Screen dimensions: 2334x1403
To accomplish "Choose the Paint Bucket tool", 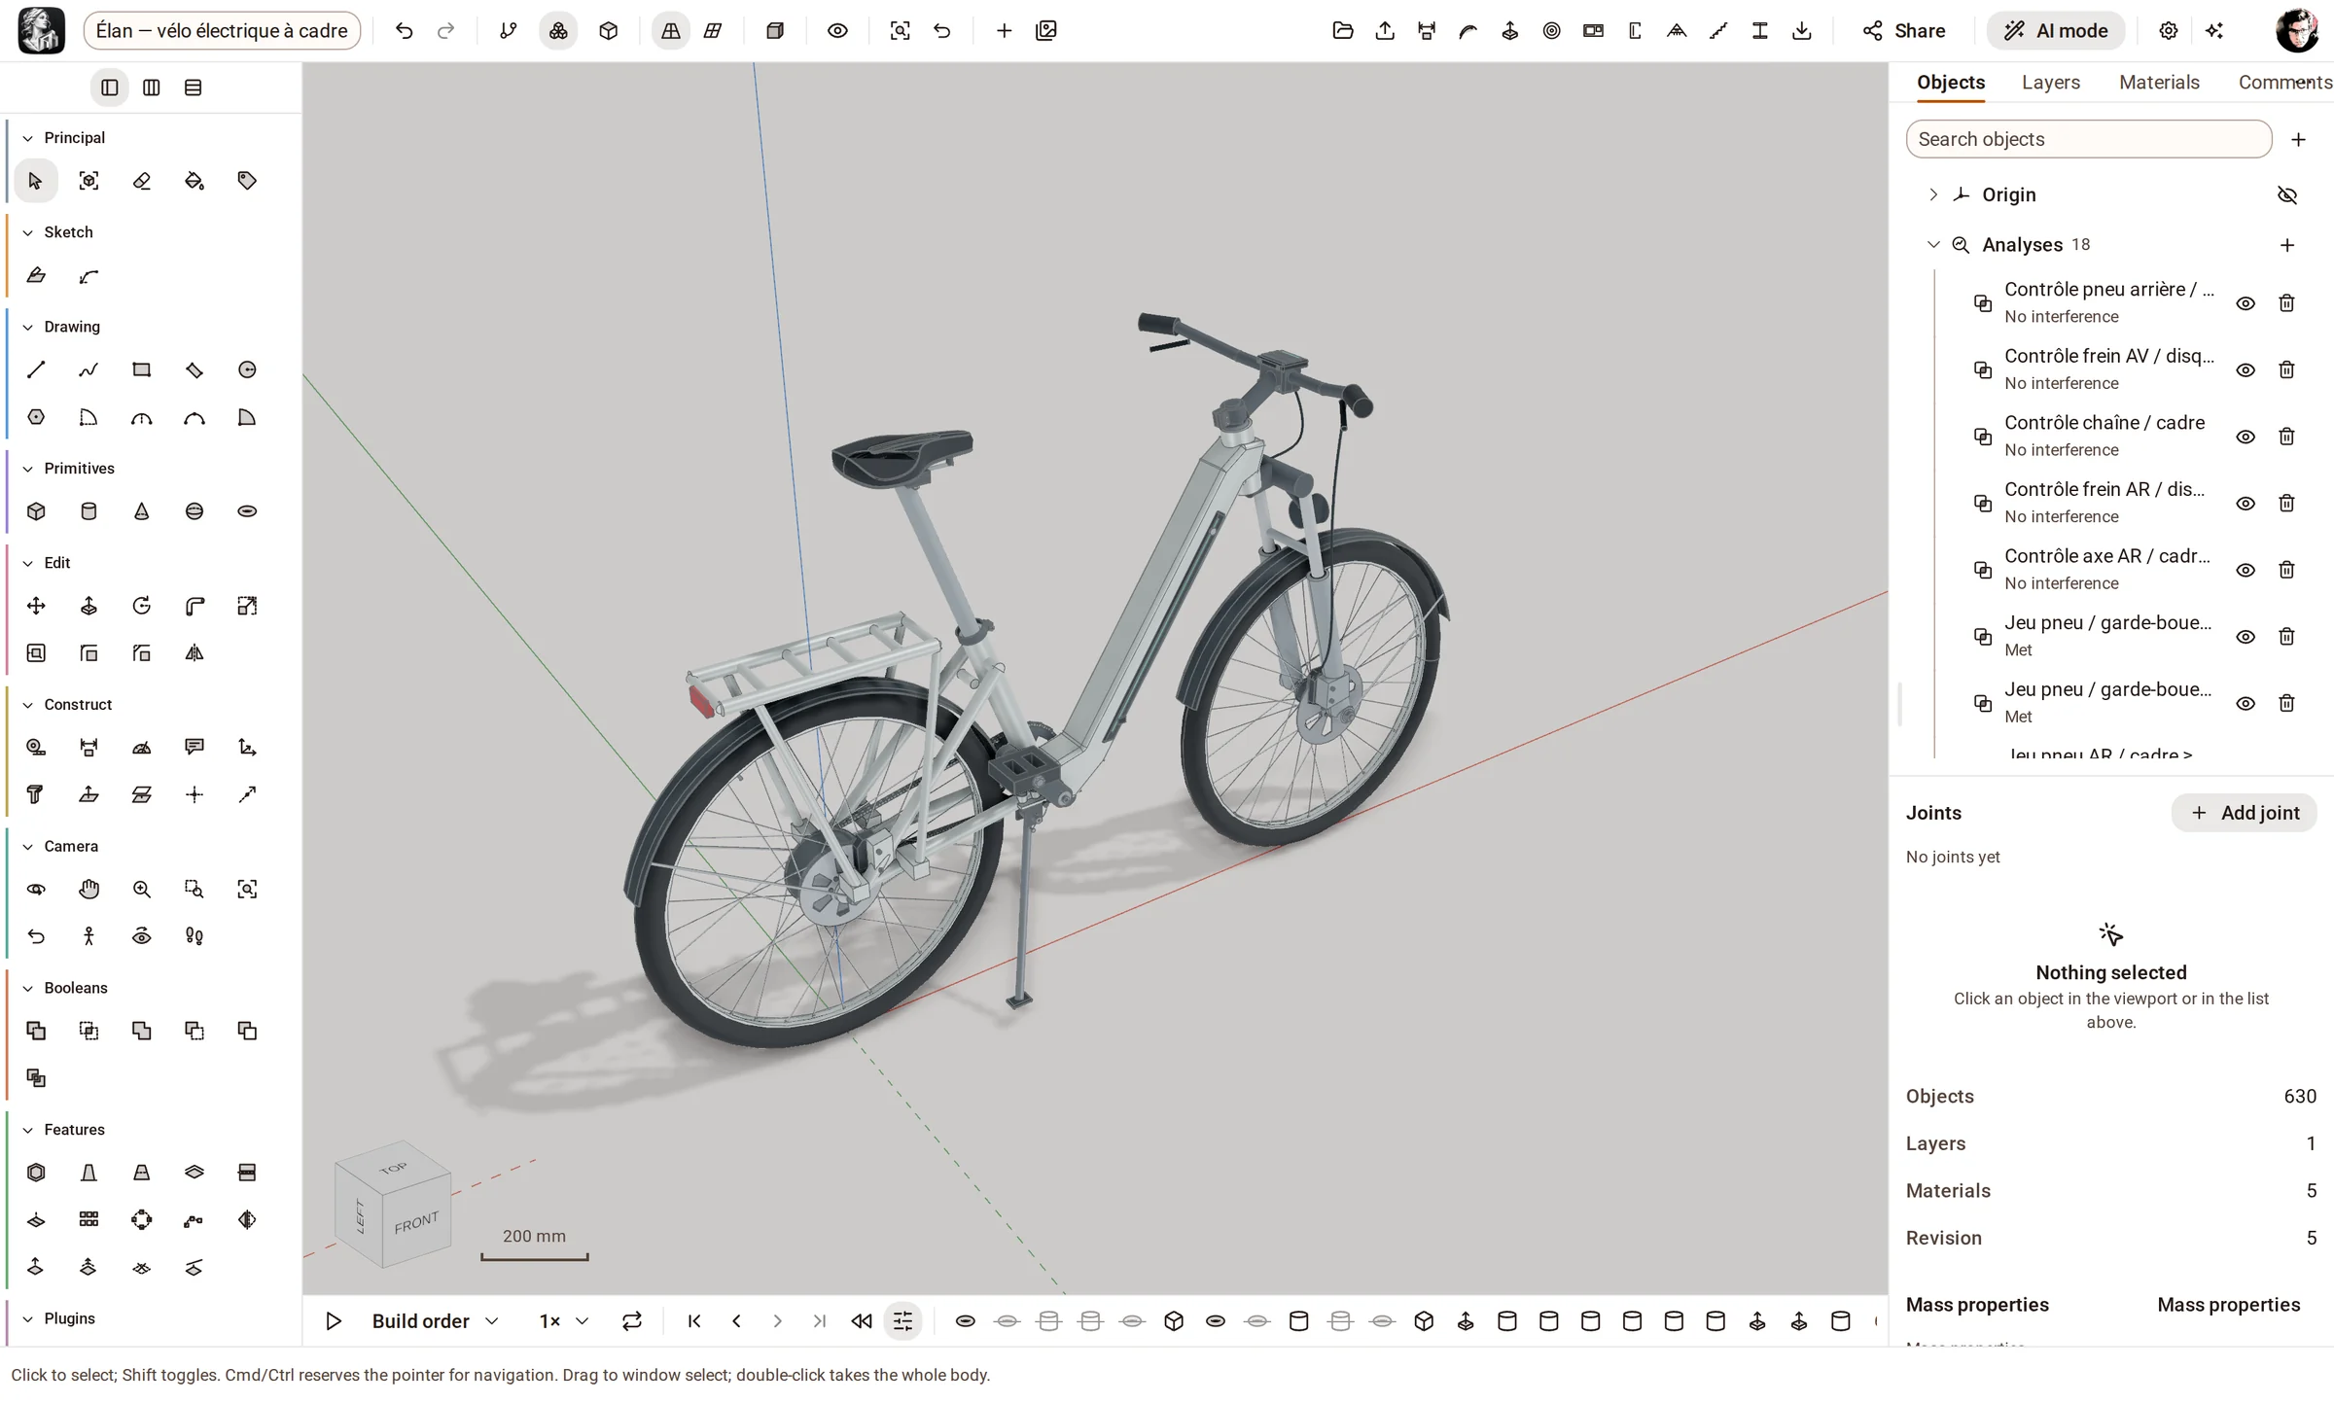I will coord(194,181).
